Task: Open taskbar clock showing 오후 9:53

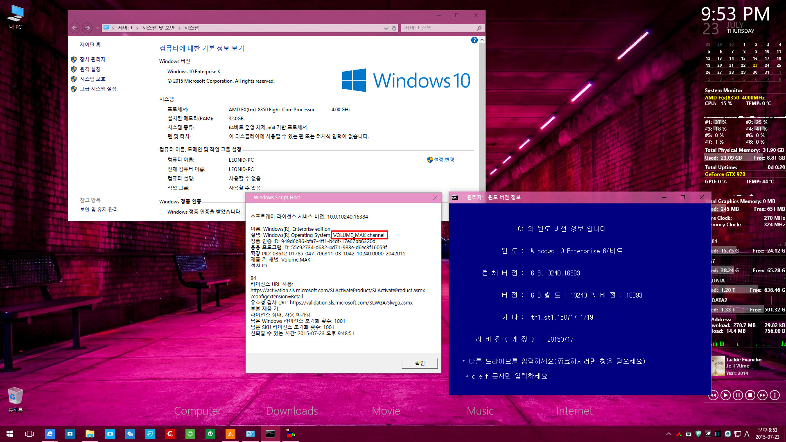Action: [767, 434]
